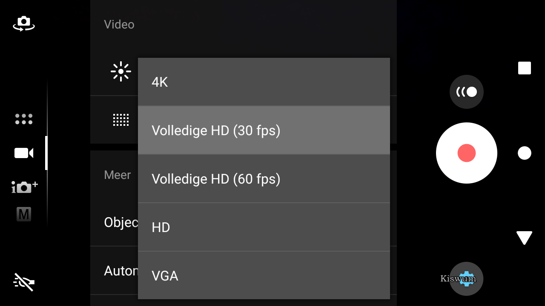Switch camera using the flip camera icon
Viewport: 545px width, 306px height.
pyautogui.click(x=24, y=23)
